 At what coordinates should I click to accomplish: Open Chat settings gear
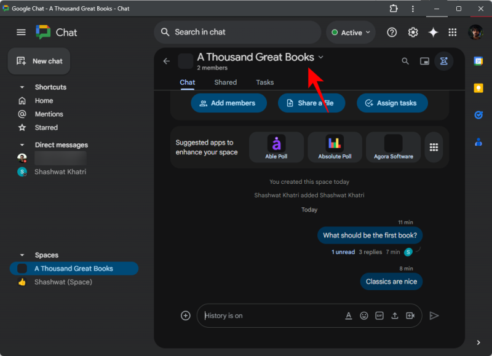click(x=413, y=33)
